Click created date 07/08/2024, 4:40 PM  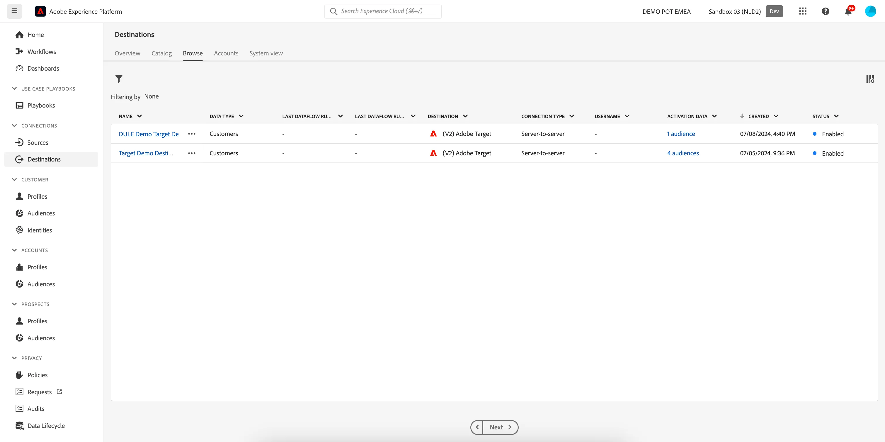coord(767,134)
